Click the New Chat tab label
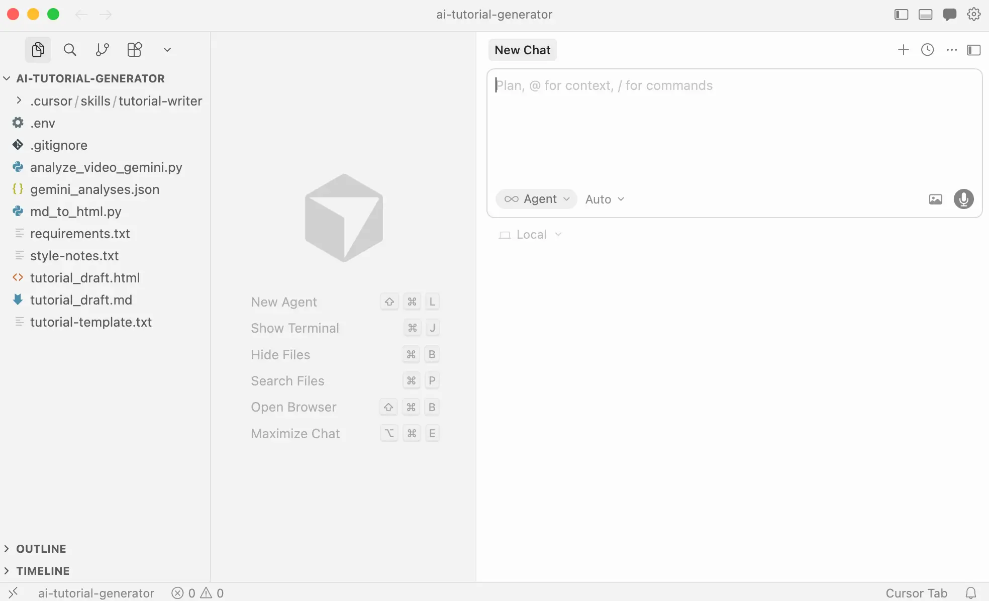This screenshot has height=601, width=989. click(522, 50)
